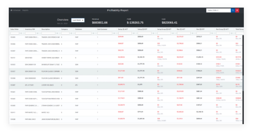The width and height of the screenshot is (253, 134).
Task: Sort by the Run ($) ACT header
Action: pos(181,29)
